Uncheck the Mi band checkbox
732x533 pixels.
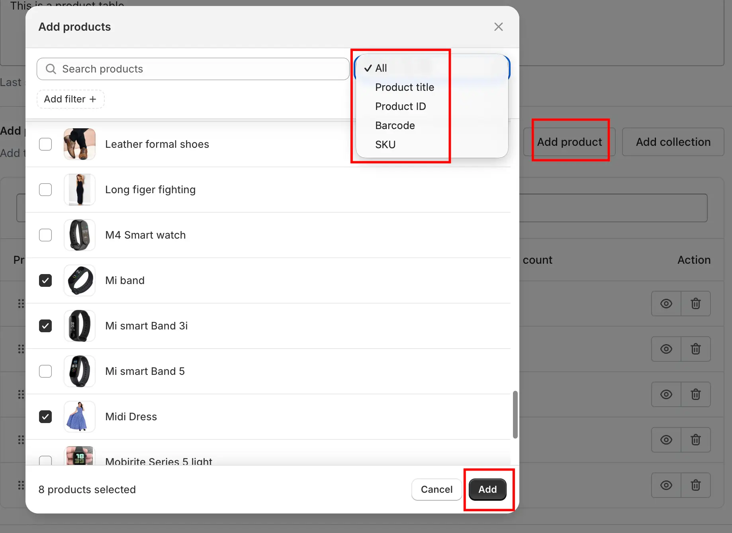pyautogui.click(x=45, y=280)
